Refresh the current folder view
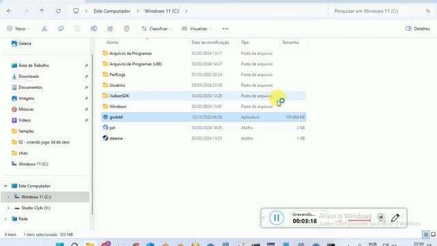This screenshot has width=437, height=246. tap(58, 11)
